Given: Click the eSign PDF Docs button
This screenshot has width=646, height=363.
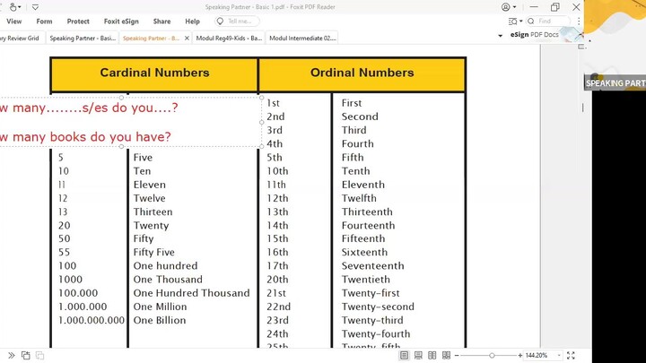Looking at the screenshot, I should click(x=534, y=35).
